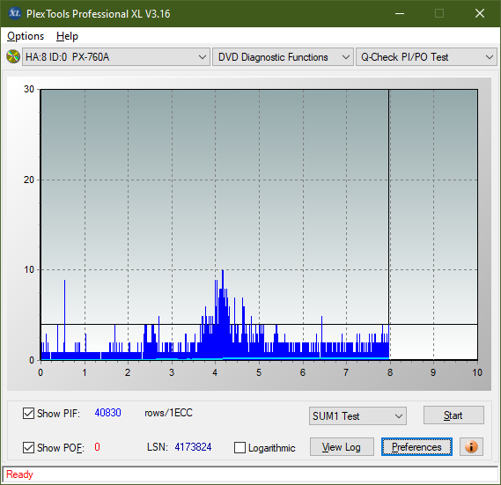Click the orange info icon button
Image resolution: width=501 pixels, height=485 pixels.
[471, 446]
